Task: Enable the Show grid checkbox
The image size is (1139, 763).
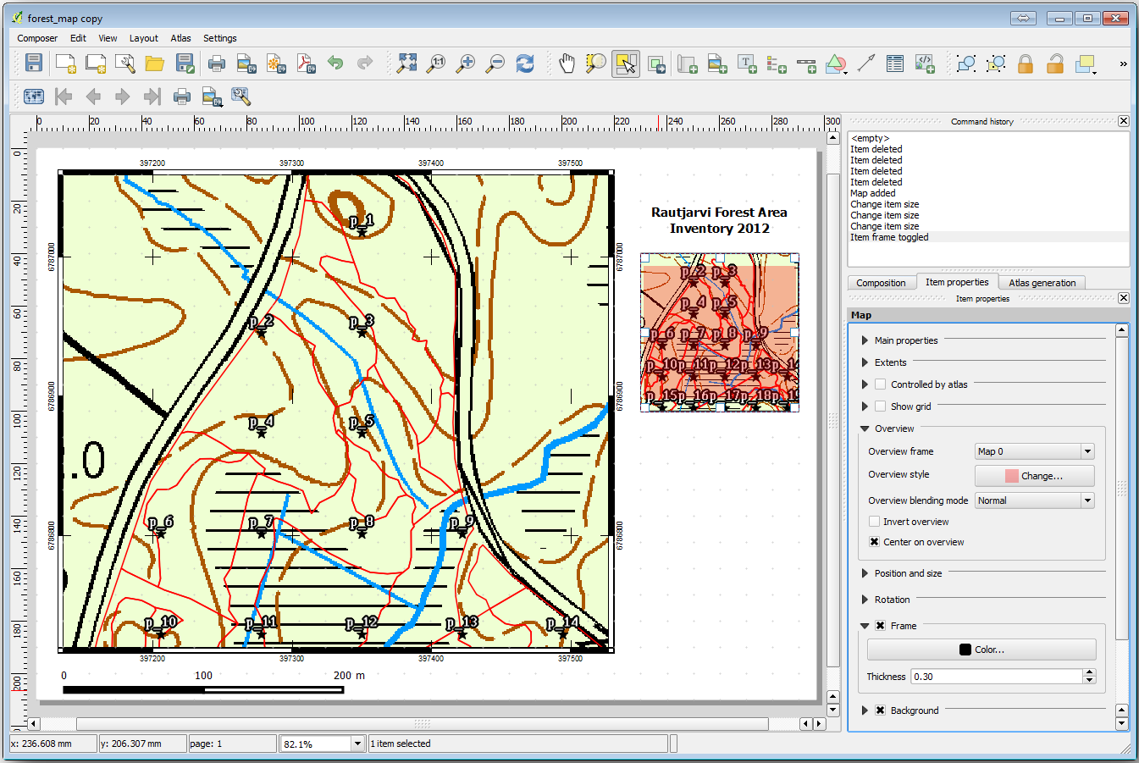Action: coord(881,406)
